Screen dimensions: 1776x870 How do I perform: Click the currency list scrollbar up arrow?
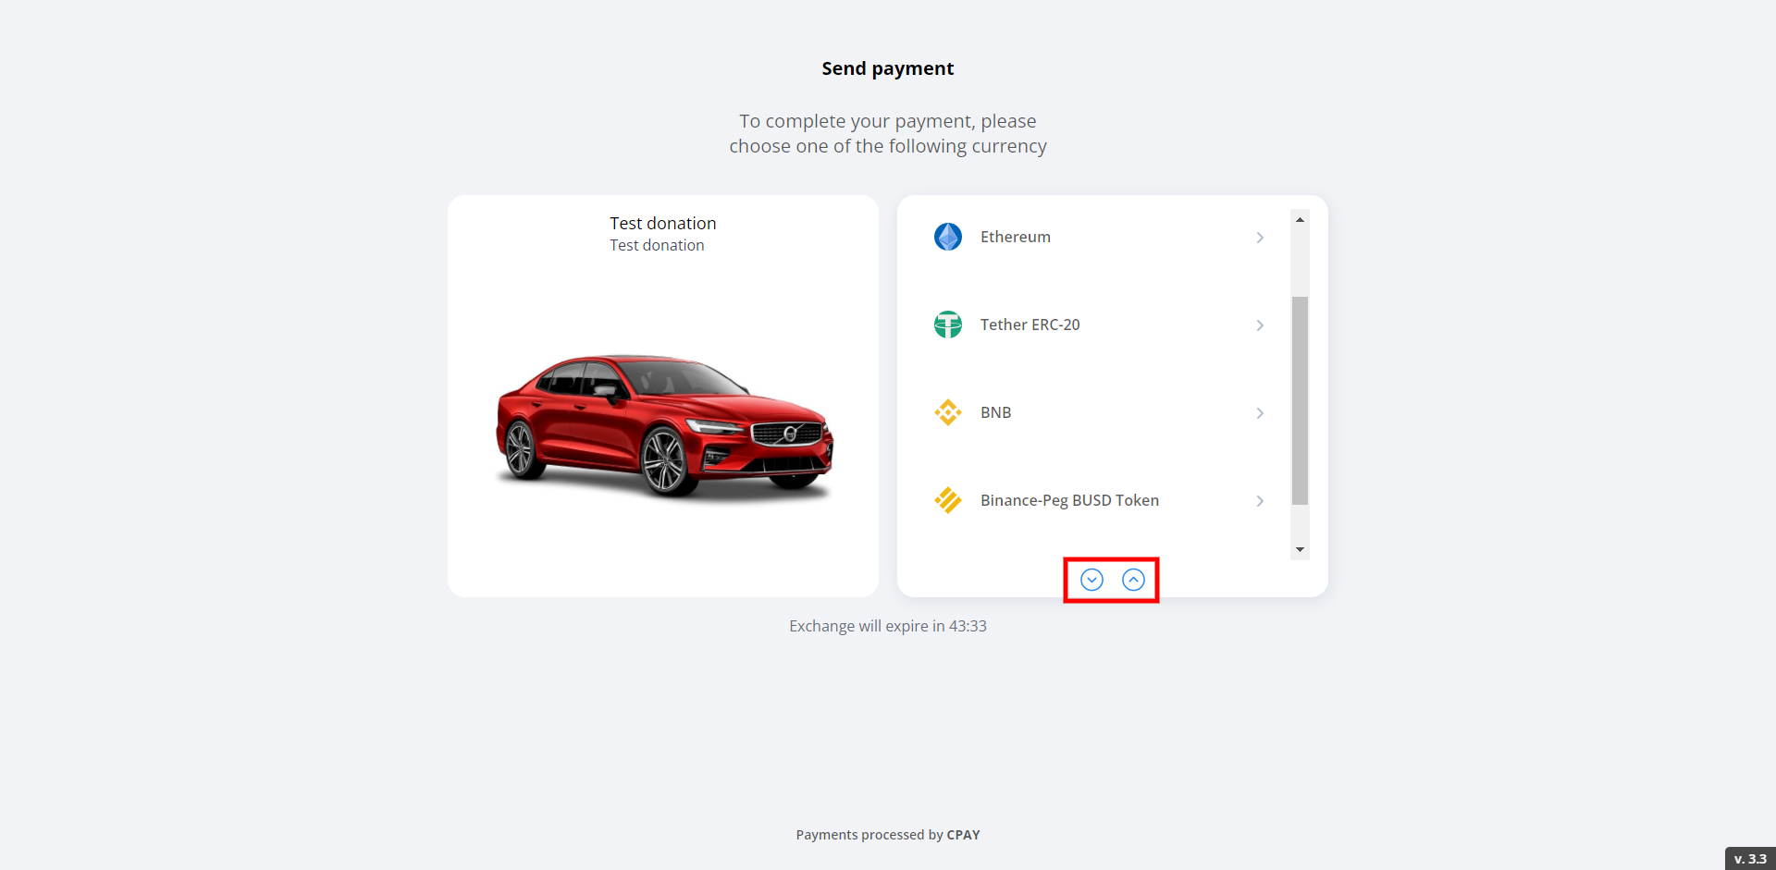click(1300, 220)
